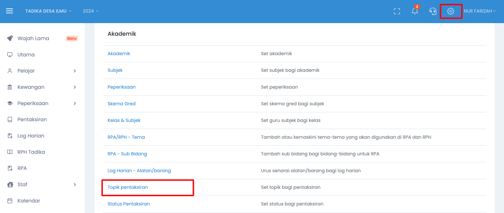Open the TADIKA DESA ILMU dropdown
Viewport: 504px width, 213px height.
coord(48,11)
